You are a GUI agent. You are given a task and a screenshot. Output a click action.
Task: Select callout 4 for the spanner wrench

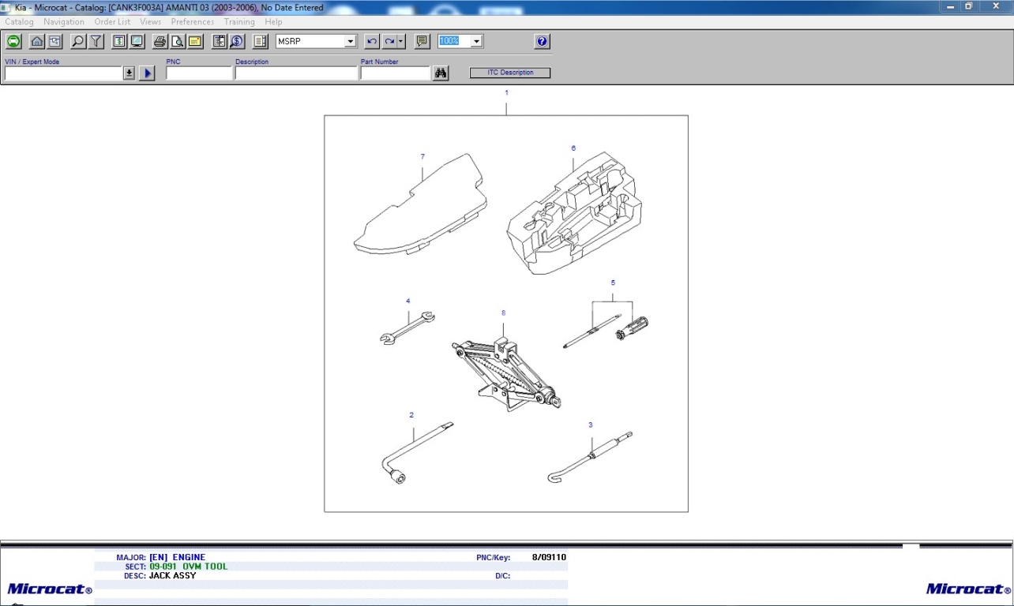408,301
